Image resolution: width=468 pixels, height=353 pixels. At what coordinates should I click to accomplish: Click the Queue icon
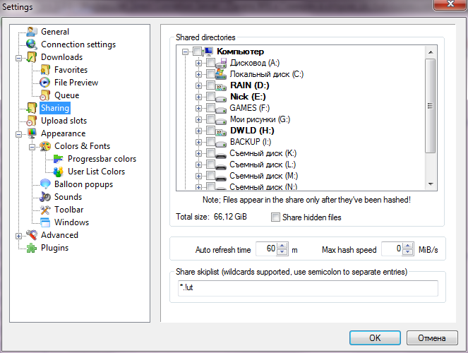click(x=45, y=95)
